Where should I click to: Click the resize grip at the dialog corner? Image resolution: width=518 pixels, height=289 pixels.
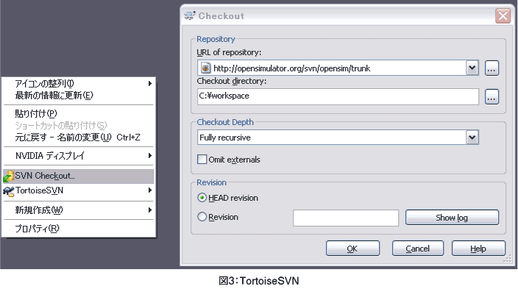click(508, 260)
